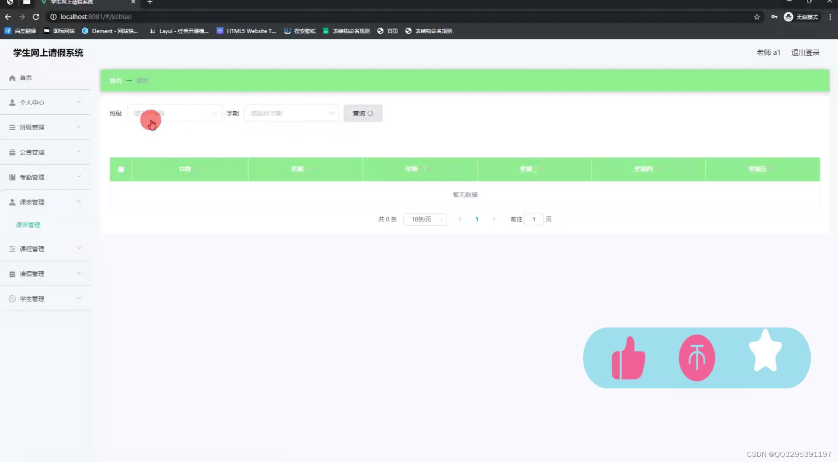Open the 学期 semester dropdown
838x462 pixels.
click(x=291, y=113)
